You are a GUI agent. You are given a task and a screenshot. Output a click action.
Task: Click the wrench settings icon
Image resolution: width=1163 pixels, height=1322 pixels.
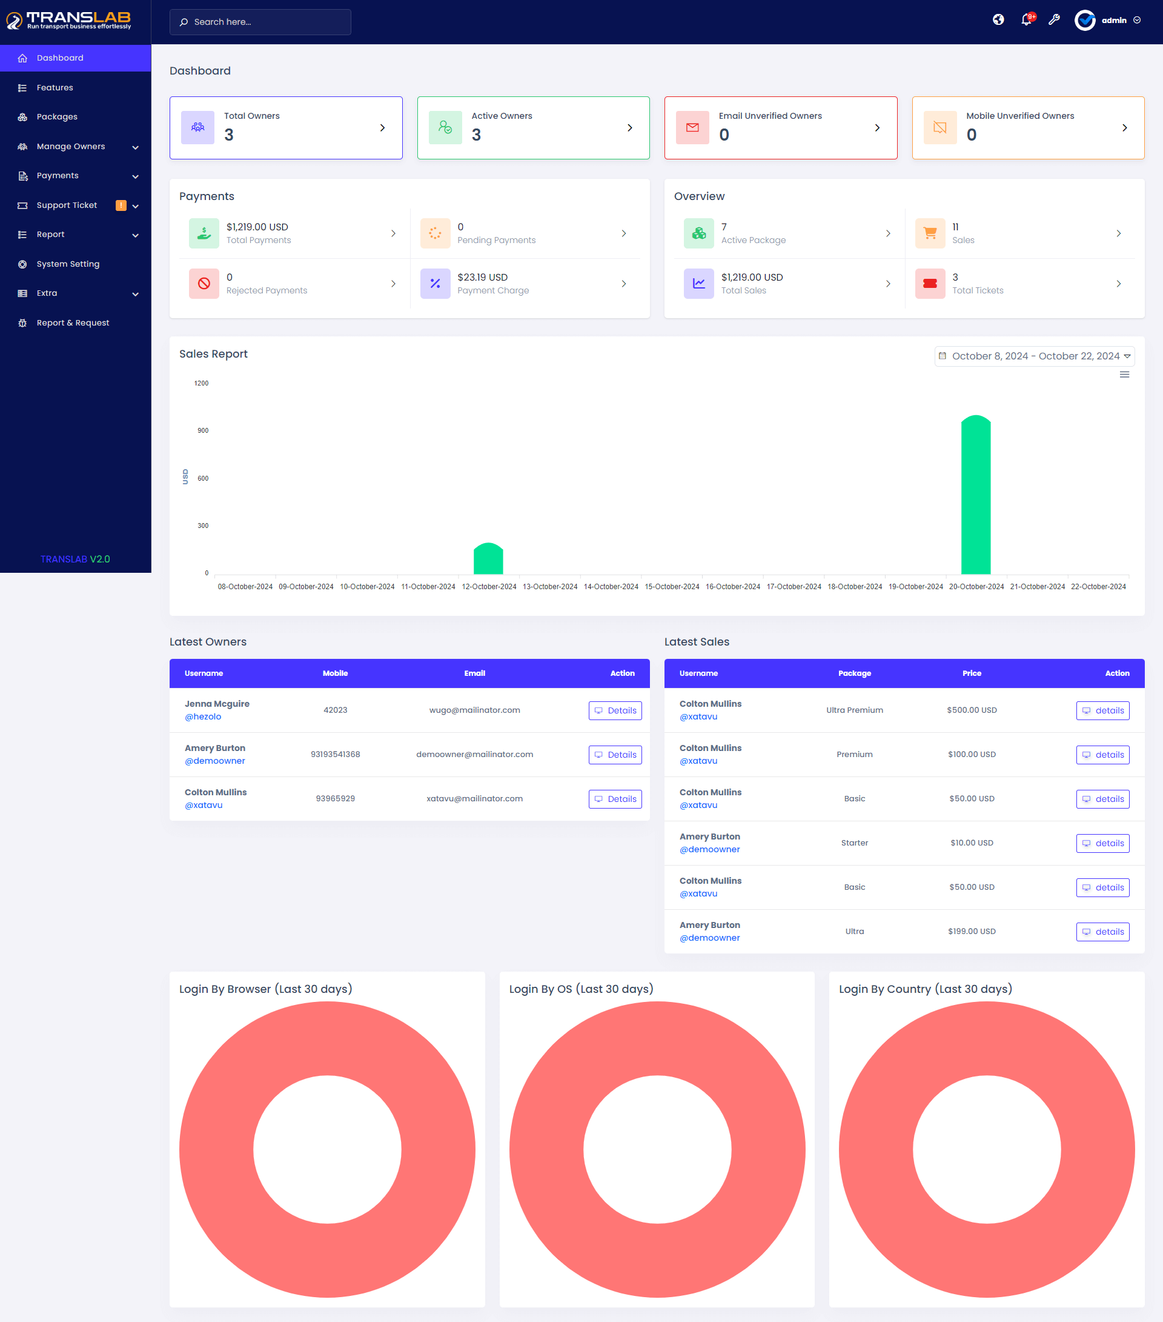coord(1054,20)
